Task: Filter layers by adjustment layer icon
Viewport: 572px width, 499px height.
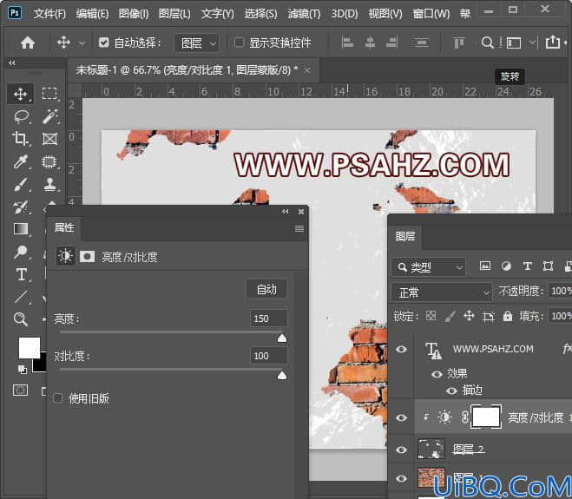Action: tap(506, 266)
